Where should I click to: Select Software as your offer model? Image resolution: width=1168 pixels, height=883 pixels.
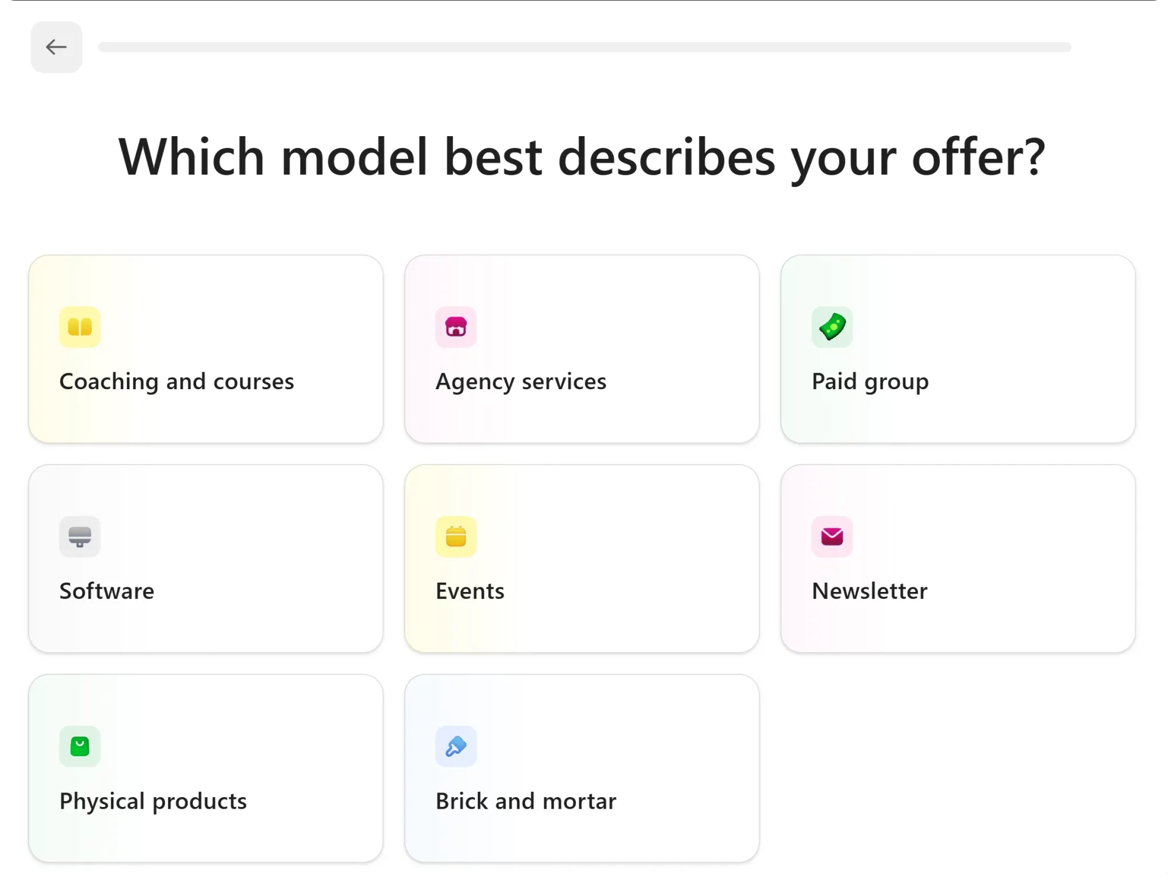pyautogui.click(x=206, y=558)
